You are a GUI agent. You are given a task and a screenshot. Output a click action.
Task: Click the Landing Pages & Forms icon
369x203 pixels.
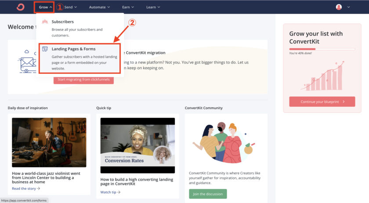pos(45,49)
